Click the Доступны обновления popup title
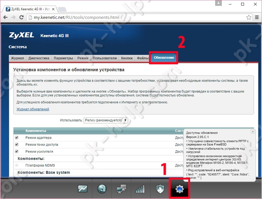Screen dimensions: 262x199 click(x=202, y=133)
